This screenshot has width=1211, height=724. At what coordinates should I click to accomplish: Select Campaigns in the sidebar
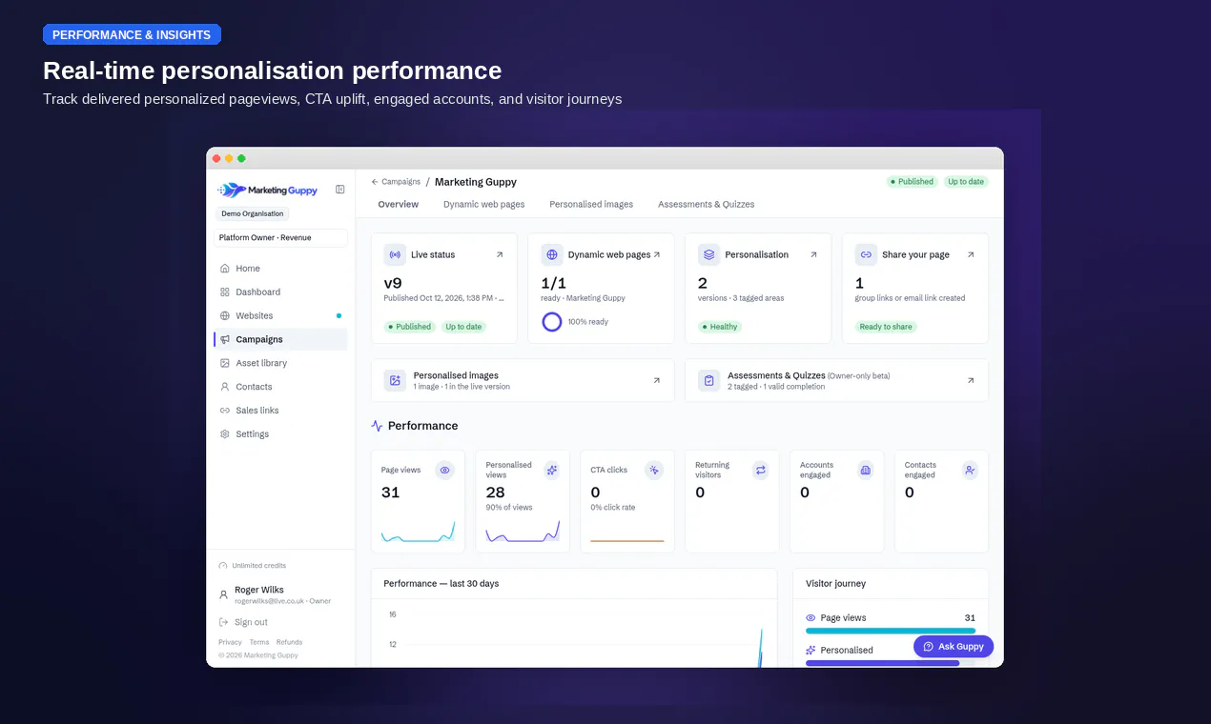[280, 339]
